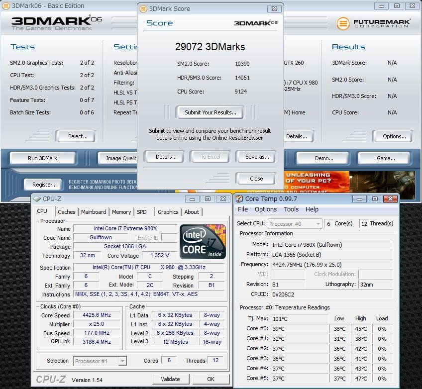Click the To Excel button
Viewport: 422px width, 389px height.
[210, 157]
